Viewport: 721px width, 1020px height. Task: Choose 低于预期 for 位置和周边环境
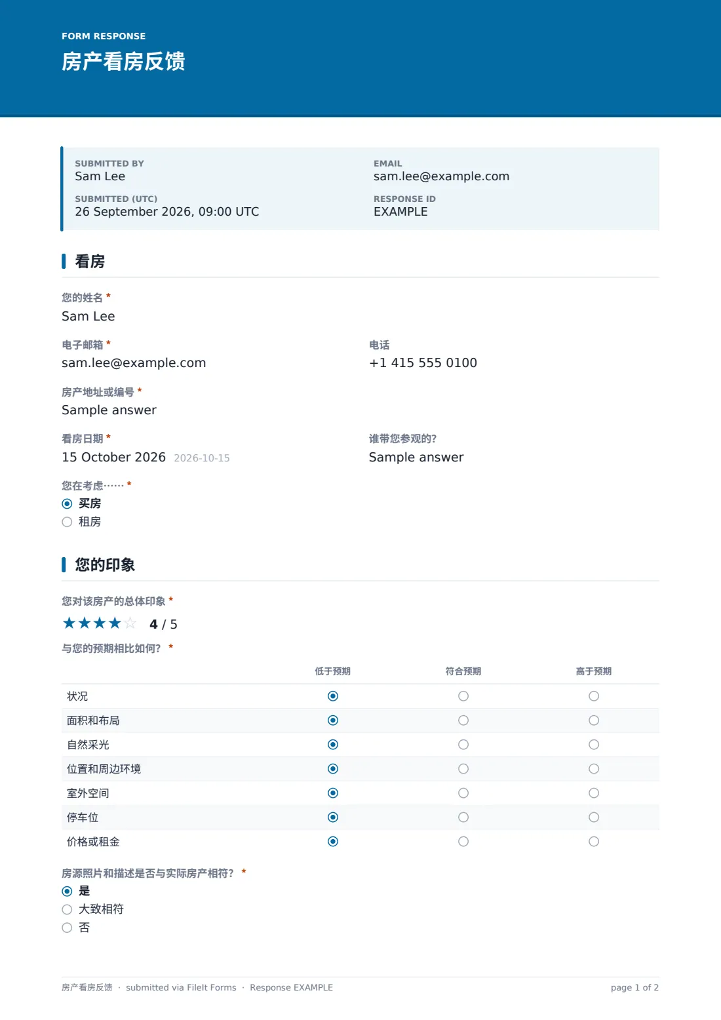click(333, 769)
